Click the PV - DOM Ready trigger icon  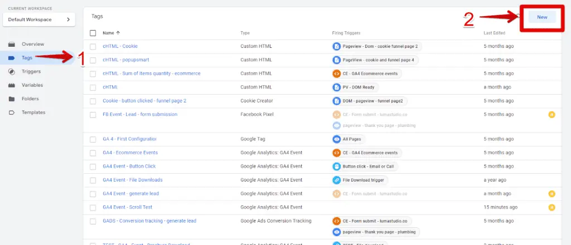[x=336, y=87]
